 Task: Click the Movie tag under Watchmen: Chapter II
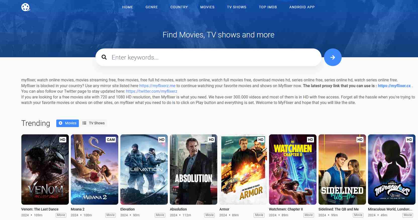[x=308, y=215]
